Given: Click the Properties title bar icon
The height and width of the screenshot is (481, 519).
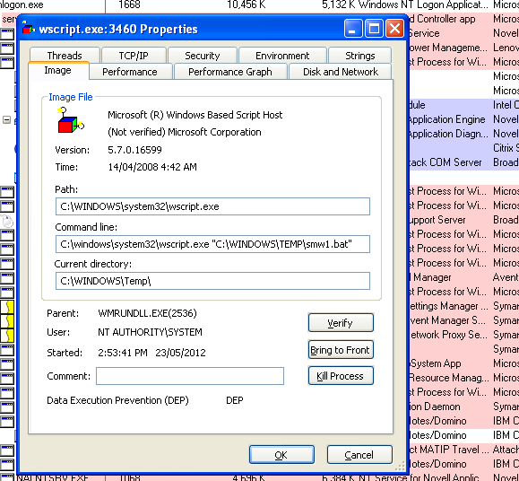Looking at the screenshot, I should point(29,29).
